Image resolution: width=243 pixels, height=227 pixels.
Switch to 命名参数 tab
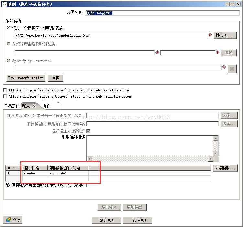[12, 106]
